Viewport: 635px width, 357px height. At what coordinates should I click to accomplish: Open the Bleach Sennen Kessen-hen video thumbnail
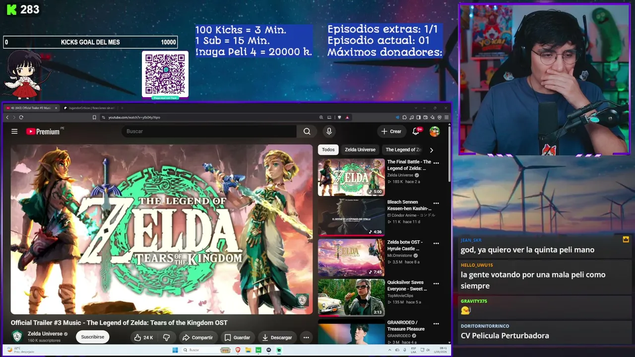351,218
